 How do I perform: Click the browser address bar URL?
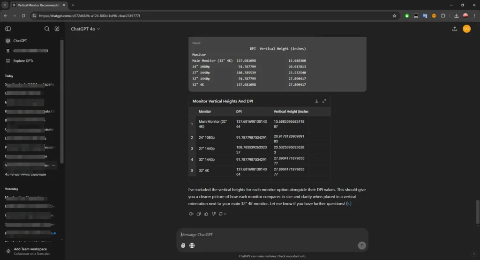90,15
